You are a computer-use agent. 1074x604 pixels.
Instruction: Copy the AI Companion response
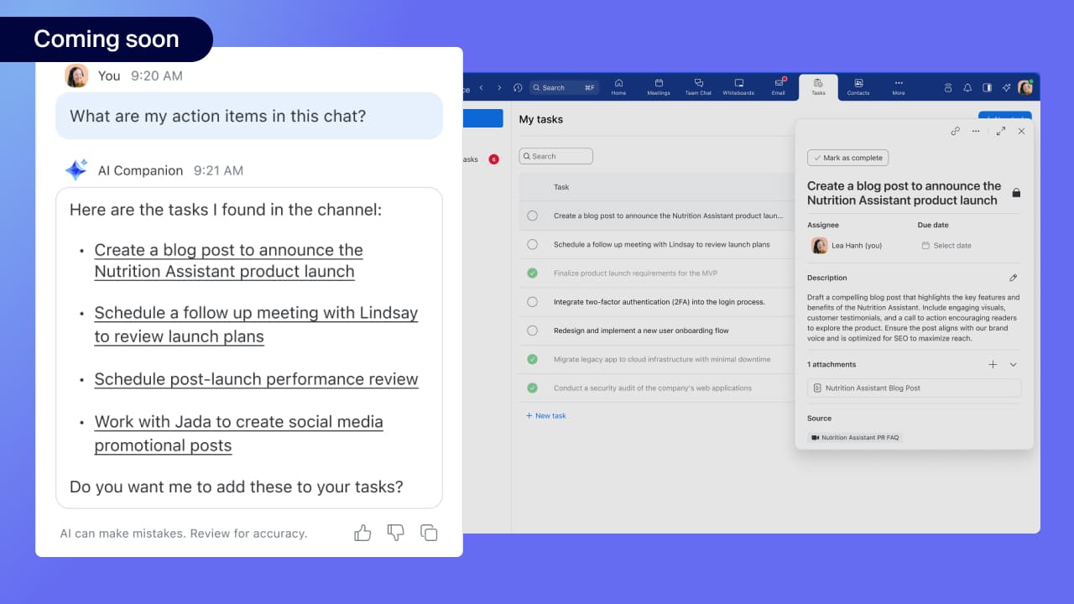[429, 533]
